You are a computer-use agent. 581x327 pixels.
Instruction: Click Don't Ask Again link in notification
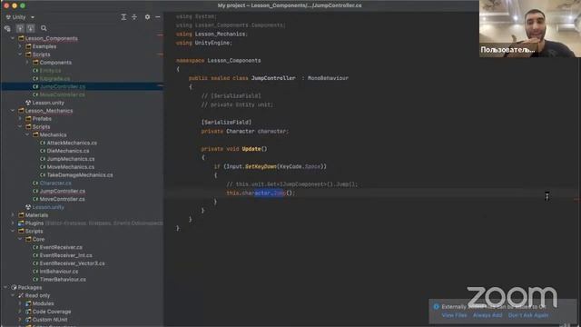tap(528, 315)
